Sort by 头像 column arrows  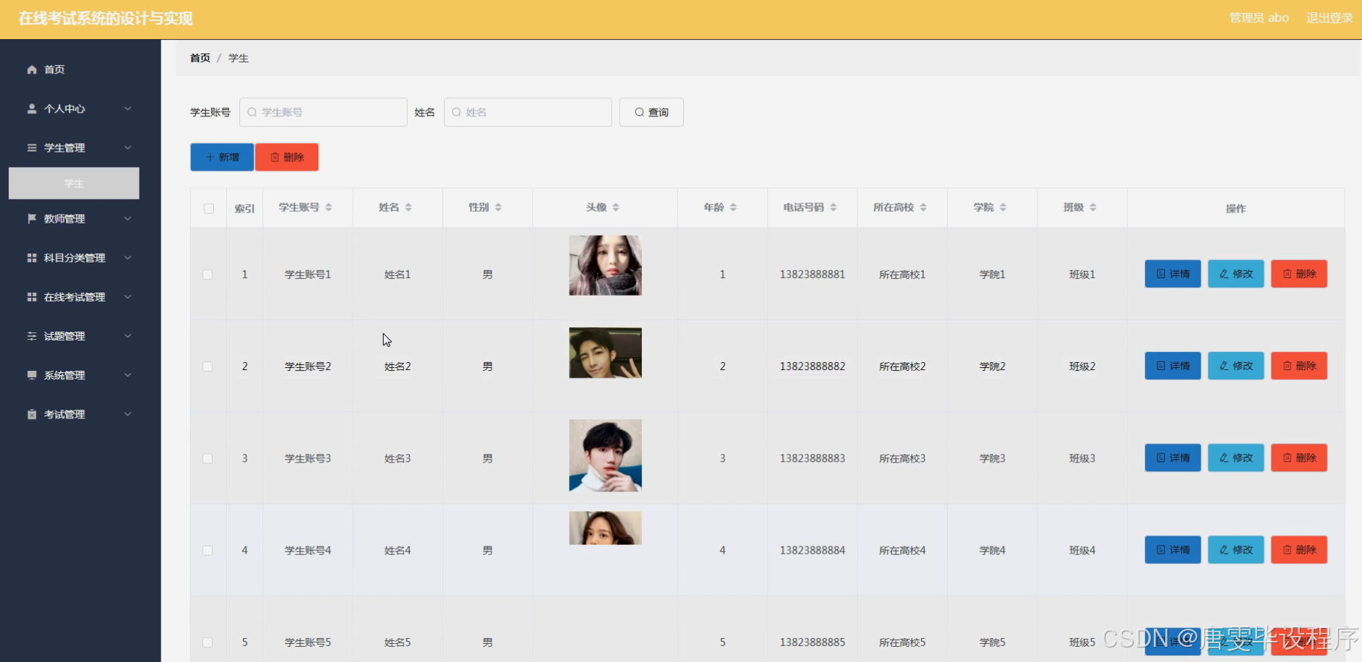point(616,207)
